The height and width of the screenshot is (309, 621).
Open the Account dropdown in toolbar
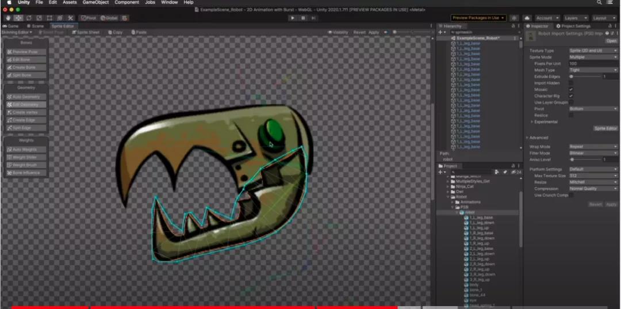pos(547,18)
